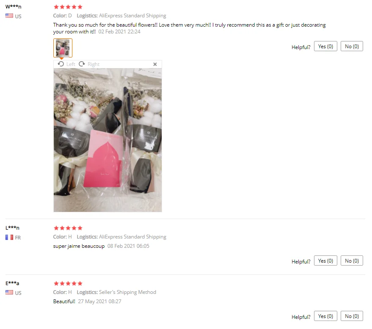Click the French flag icon beside L***n

tap(9, 237)
